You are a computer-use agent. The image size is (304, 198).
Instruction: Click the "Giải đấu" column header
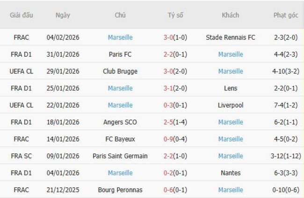pos(22,15)
